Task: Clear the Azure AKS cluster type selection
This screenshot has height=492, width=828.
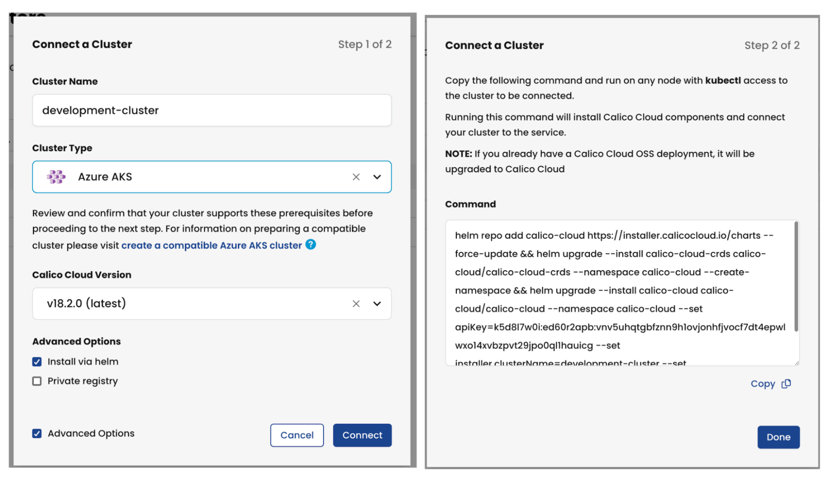Action: (x=356, y=177)
